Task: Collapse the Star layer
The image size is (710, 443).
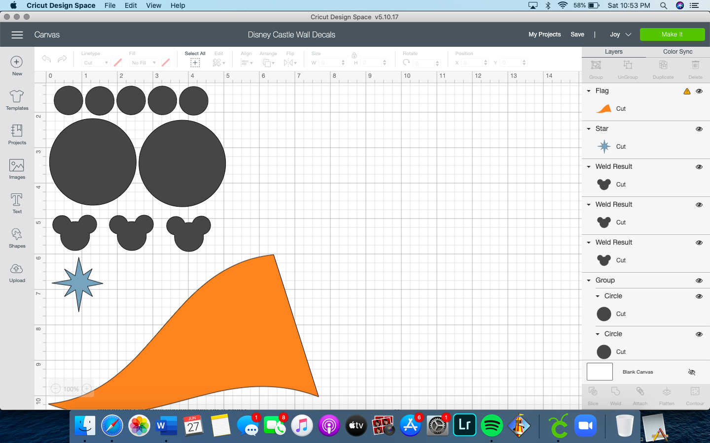Action: point(589,129)
